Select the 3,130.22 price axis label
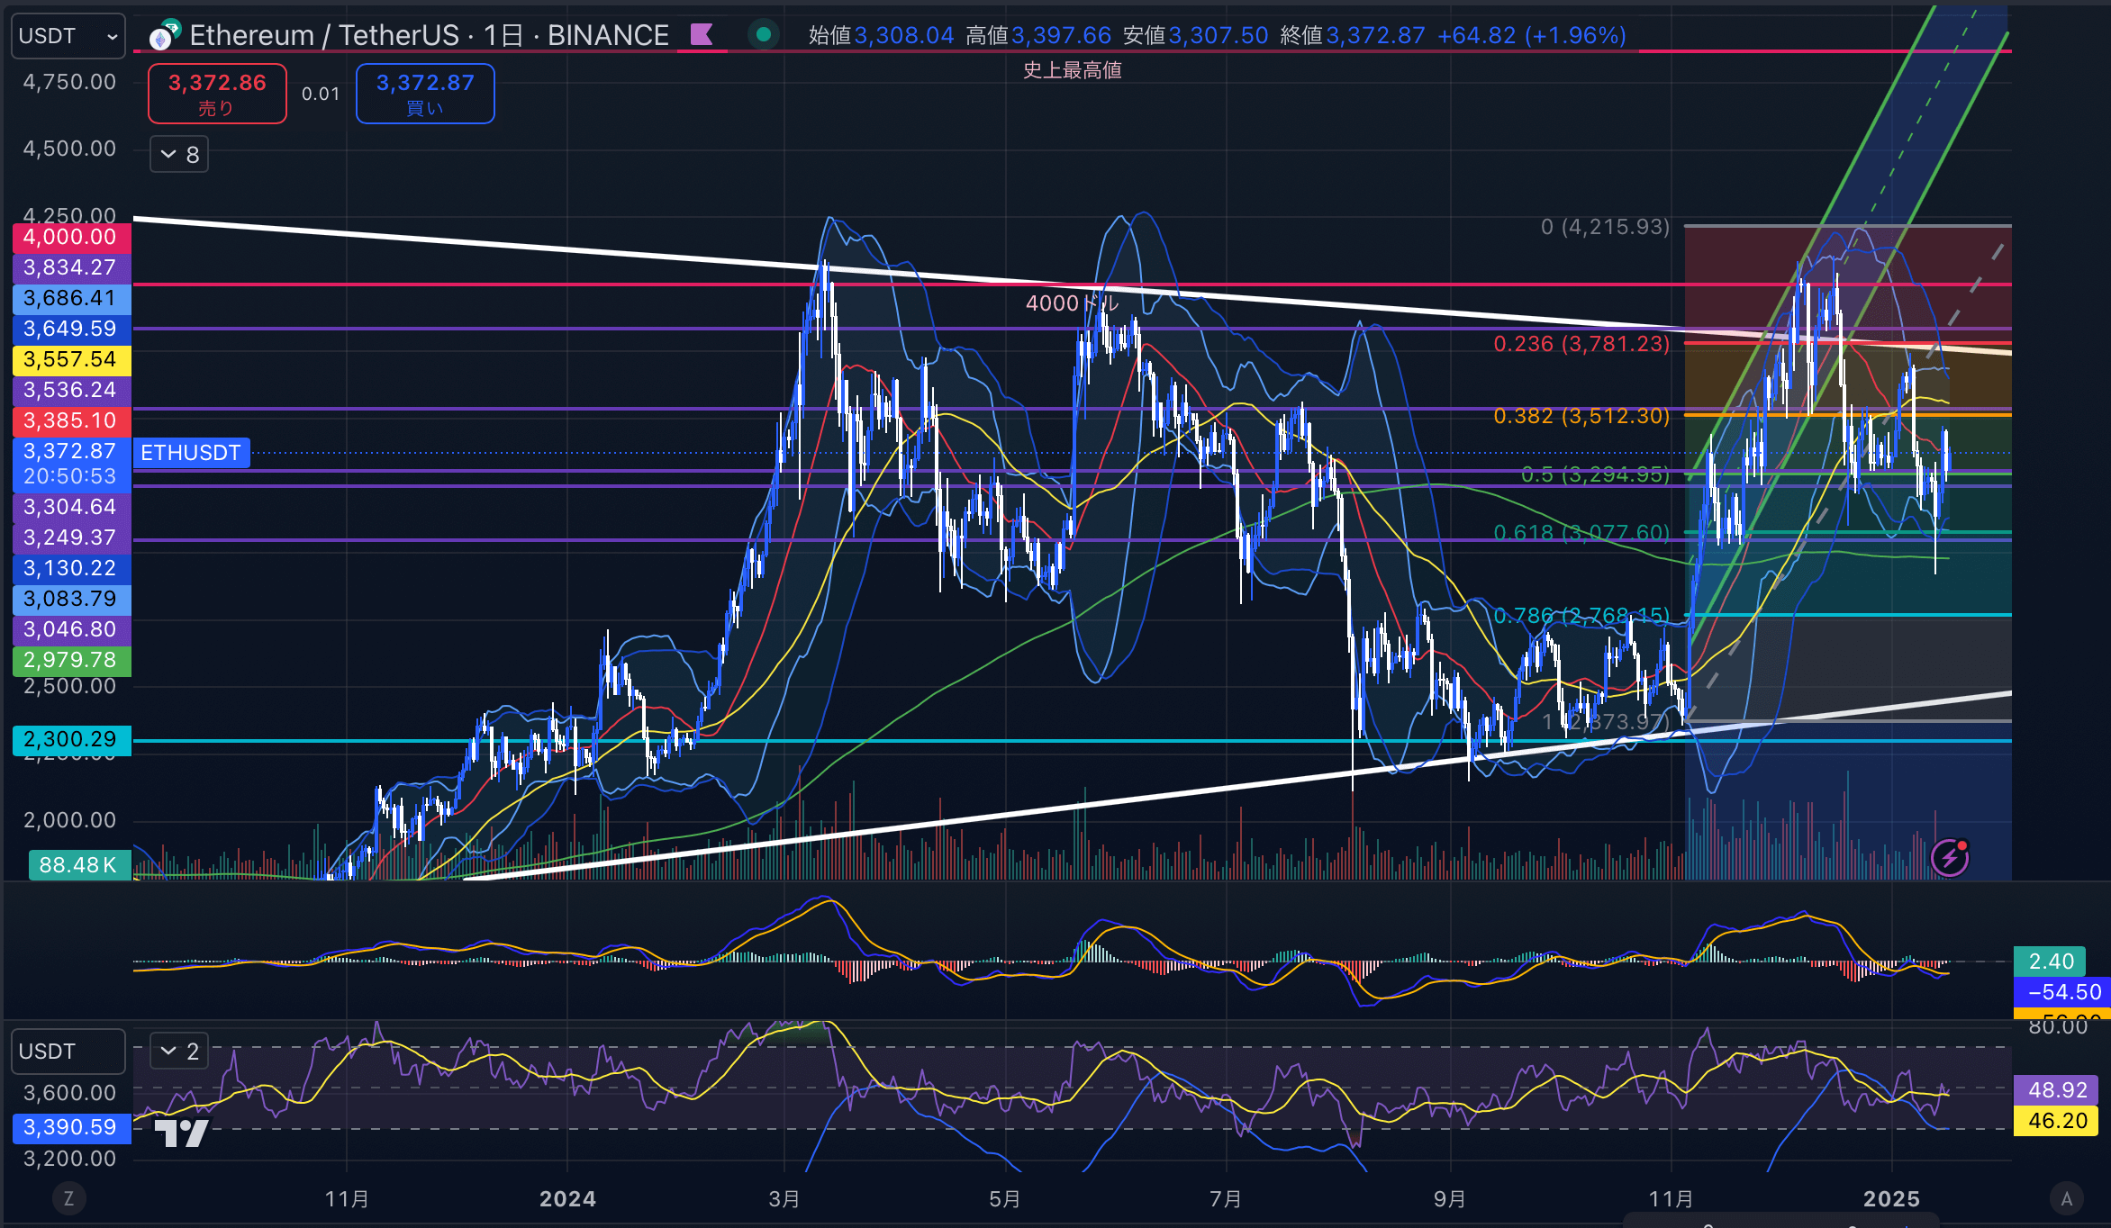 point(71,569)
